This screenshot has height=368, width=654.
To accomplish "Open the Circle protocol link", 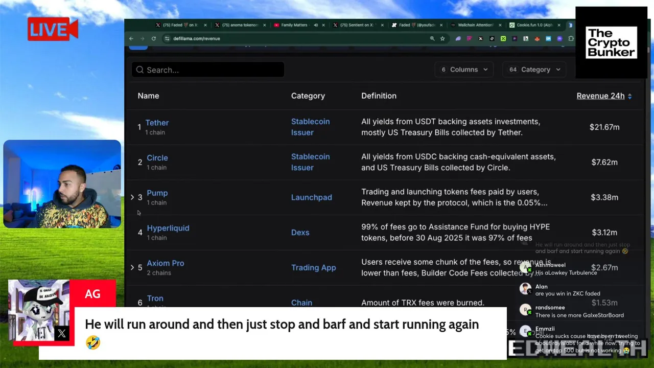I will point(157,158).
